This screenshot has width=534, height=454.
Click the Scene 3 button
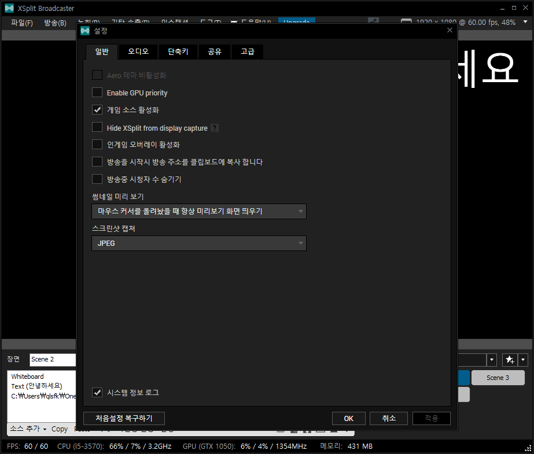498,378
